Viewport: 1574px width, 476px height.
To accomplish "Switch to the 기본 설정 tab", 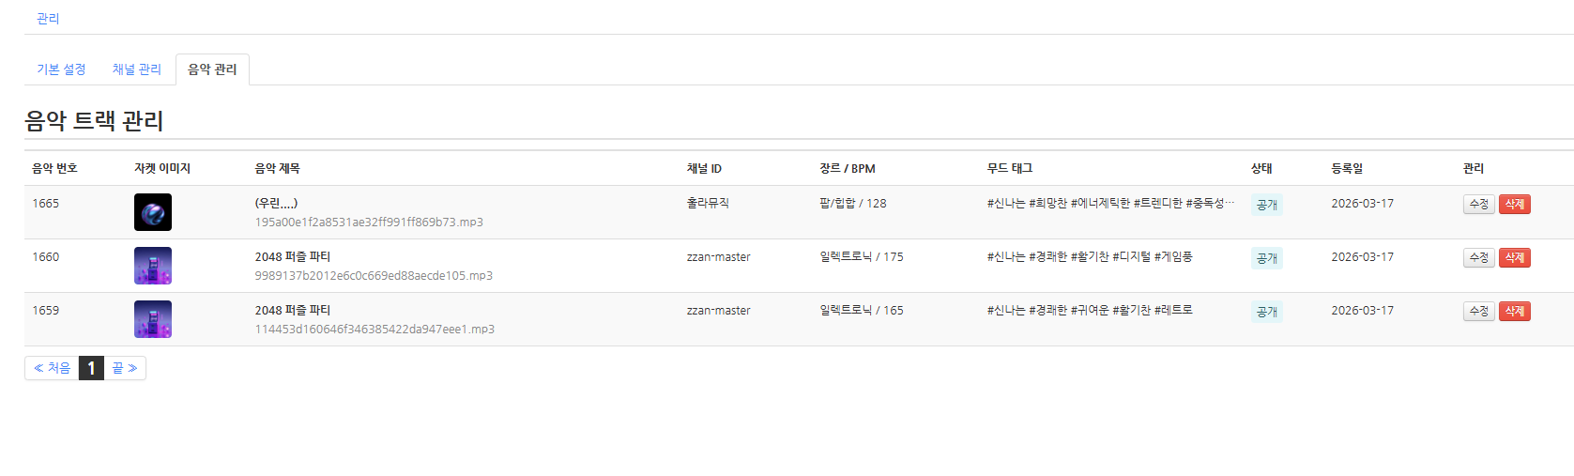I will (x=61, y=69).
